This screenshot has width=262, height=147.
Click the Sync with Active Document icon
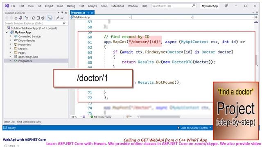[x=34, y=18]
